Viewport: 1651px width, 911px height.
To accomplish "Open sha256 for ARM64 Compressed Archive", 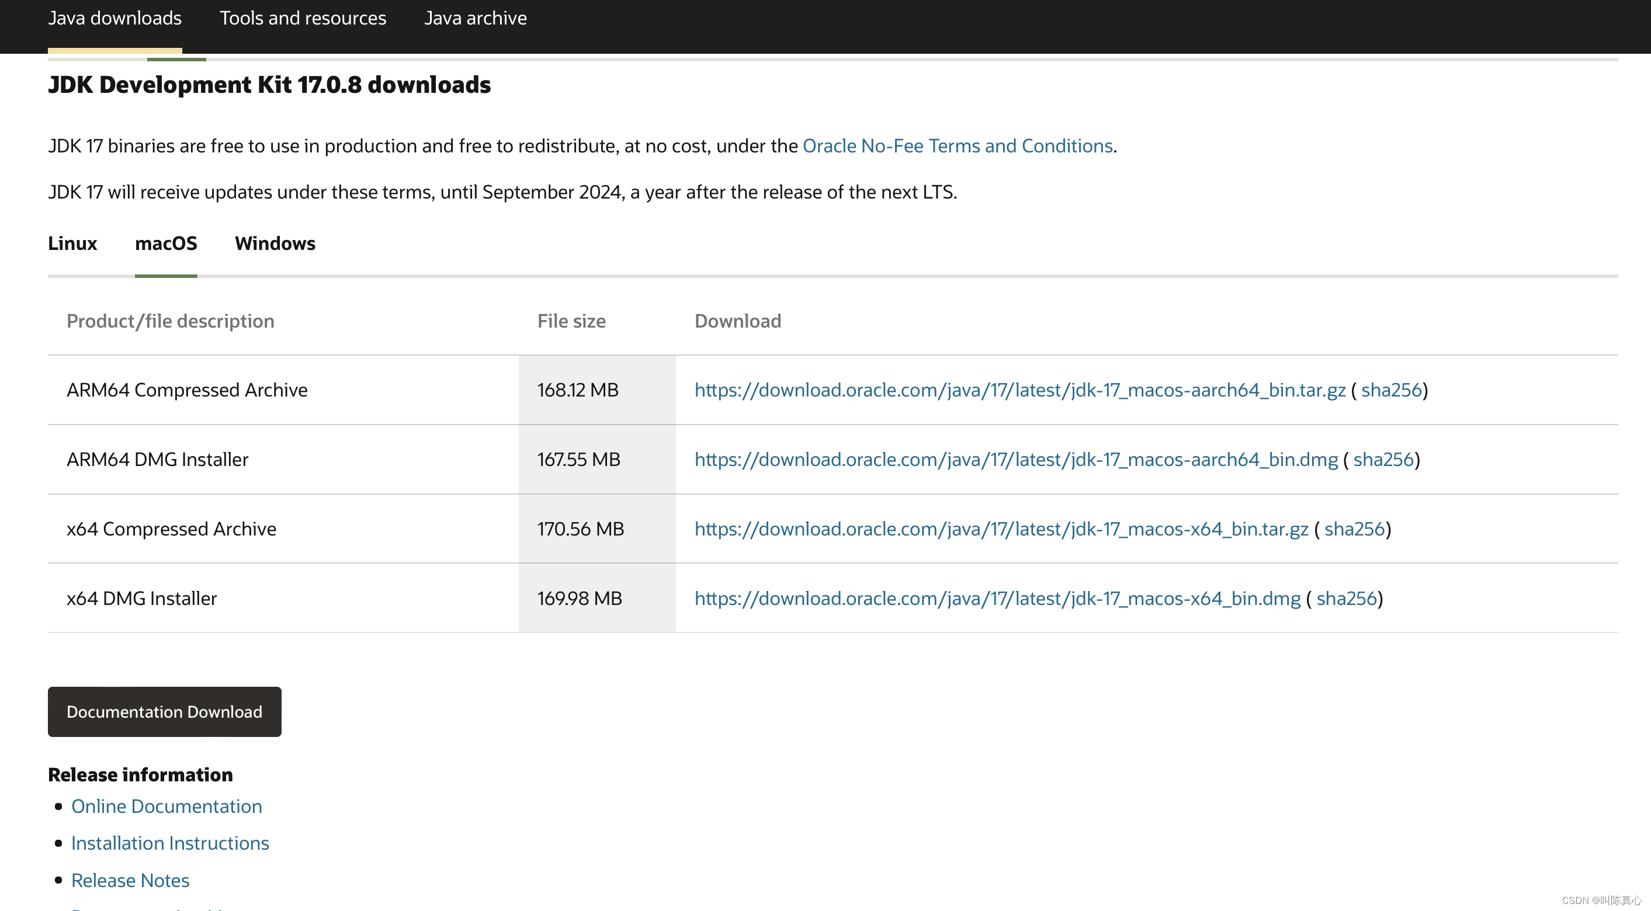I will click(x=1391, y=390).
